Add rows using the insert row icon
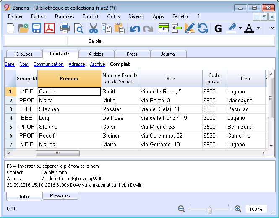The height and width of the screenshot is (218, 279). click(x=164, y=28)
